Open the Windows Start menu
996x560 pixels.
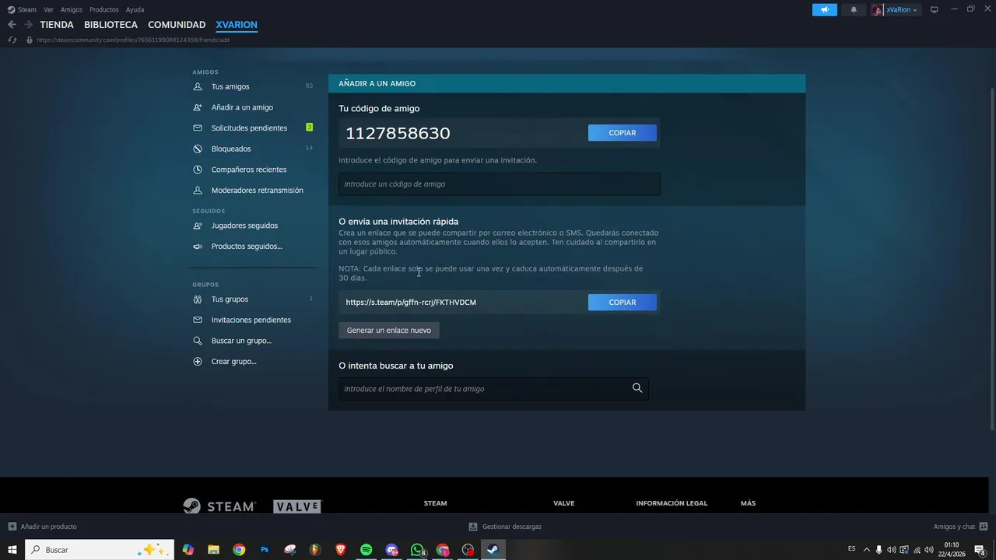(12, 550)
